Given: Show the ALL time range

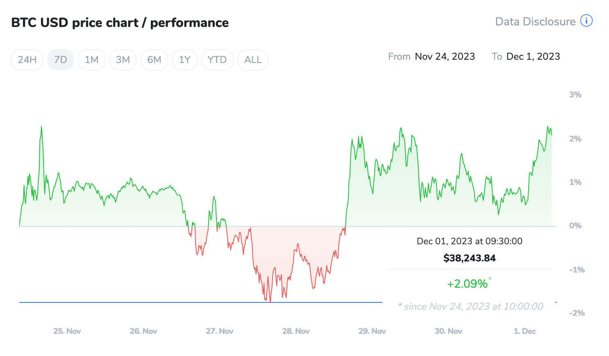Looking at the screenshot, I should [253, 59].
